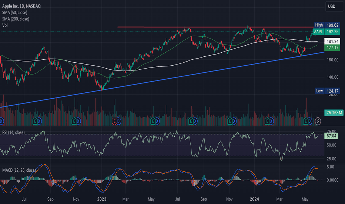The image size is (345, 204).
Task: Click the 2024 label on the time axis
Action: click(254, 199)
